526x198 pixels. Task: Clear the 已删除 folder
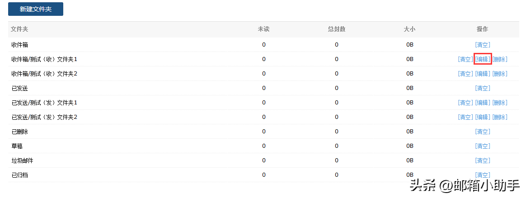(482, 132)
